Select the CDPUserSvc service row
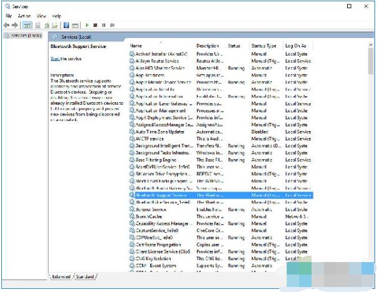The width and height of the screenshot is (377, 292). pos(221,238)
